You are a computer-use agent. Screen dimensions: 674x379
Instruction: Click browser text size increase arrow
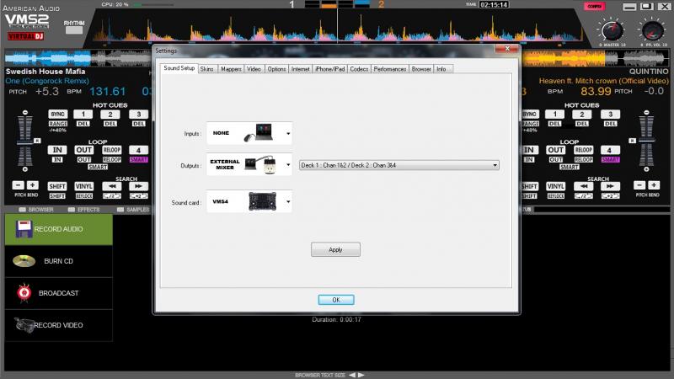tap(361, 375)
